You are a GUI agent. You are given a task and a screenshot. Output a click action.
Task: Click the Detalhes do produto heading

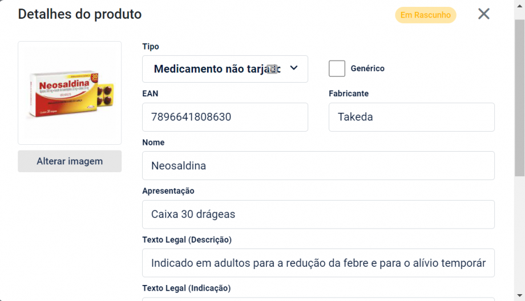pyautogui.click(x=80, y=14)
